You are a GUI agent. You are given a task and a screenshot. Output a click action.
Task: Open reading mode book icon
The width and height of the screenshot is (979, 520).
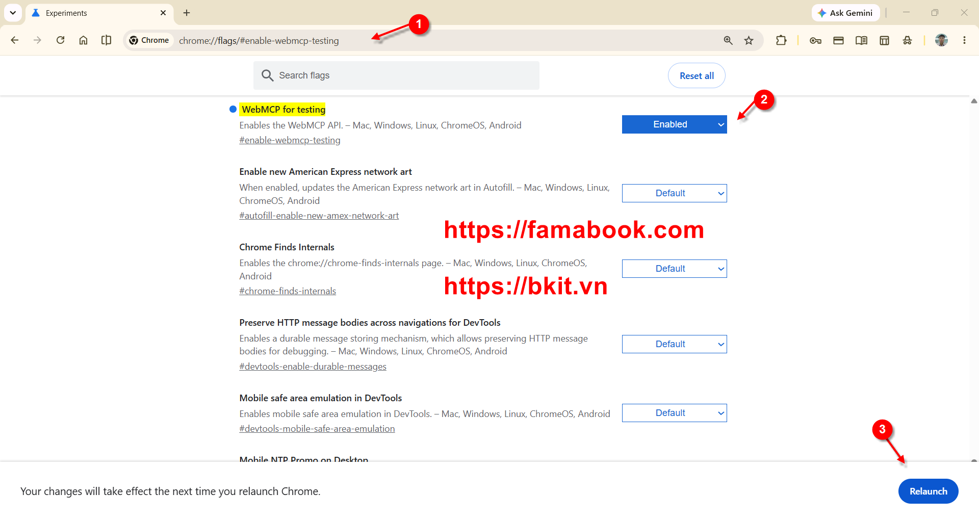(x=861, y=40)
